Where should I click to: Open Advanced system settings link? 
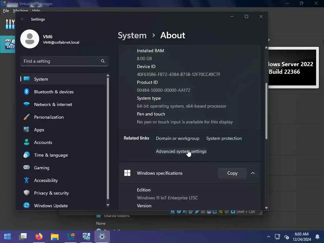tap(181, 152)
